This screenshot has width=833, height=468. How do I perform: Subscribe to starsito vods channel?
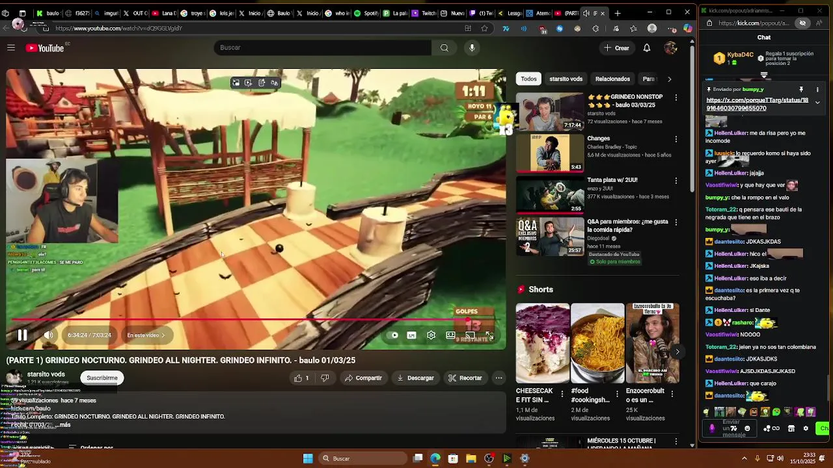click(x=102, y=378)
